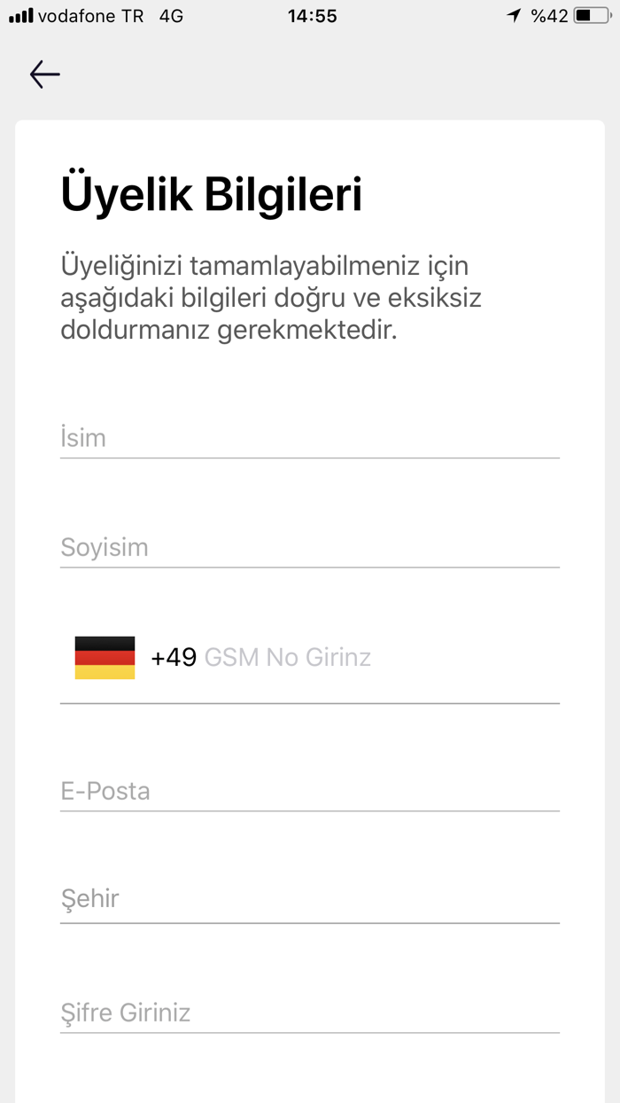Tap the location services arrow icon
Image resolution: width=620 pixels, height=1103 pixels.
[514, 16]
